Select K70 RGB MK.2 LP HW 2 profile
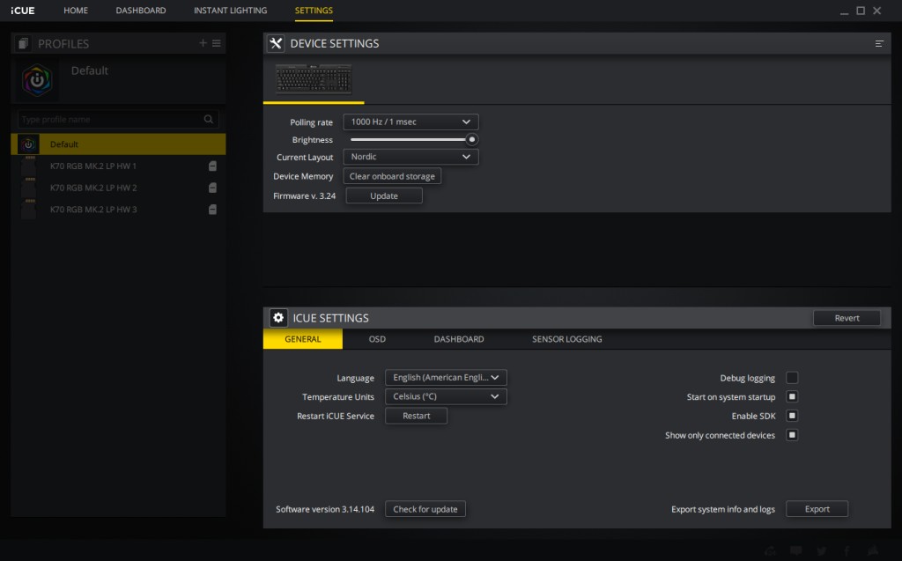Viewport: 902px width, 561px height. (118, 188)
